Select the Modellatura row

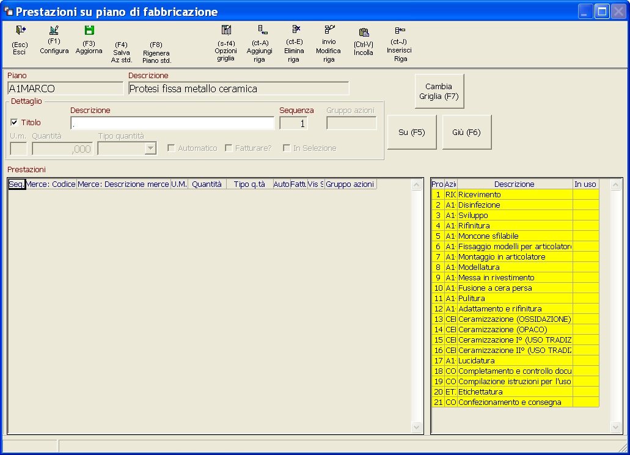point(515,268)
